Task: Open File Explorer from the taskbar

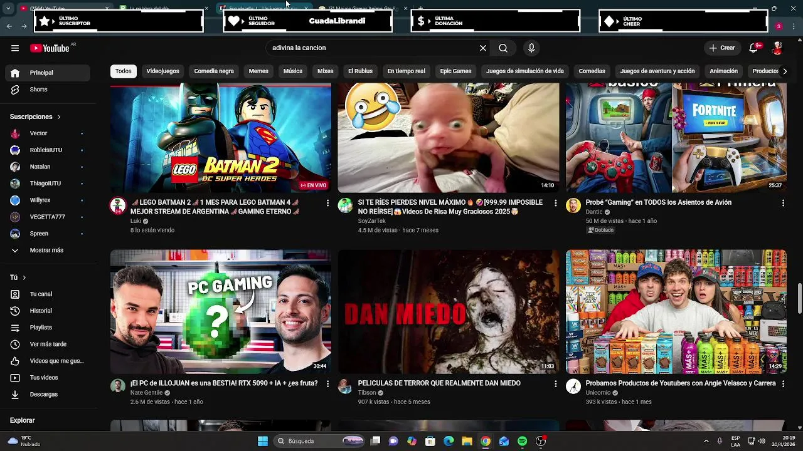Action: (x=467, y=441)
